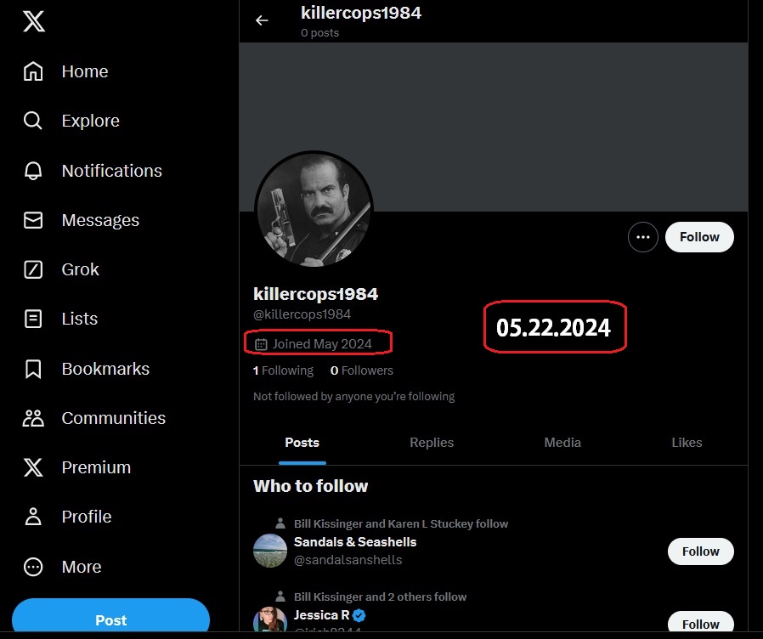Open the Messages envelope icon
The image size is (763, 639).
coord(33,220)
